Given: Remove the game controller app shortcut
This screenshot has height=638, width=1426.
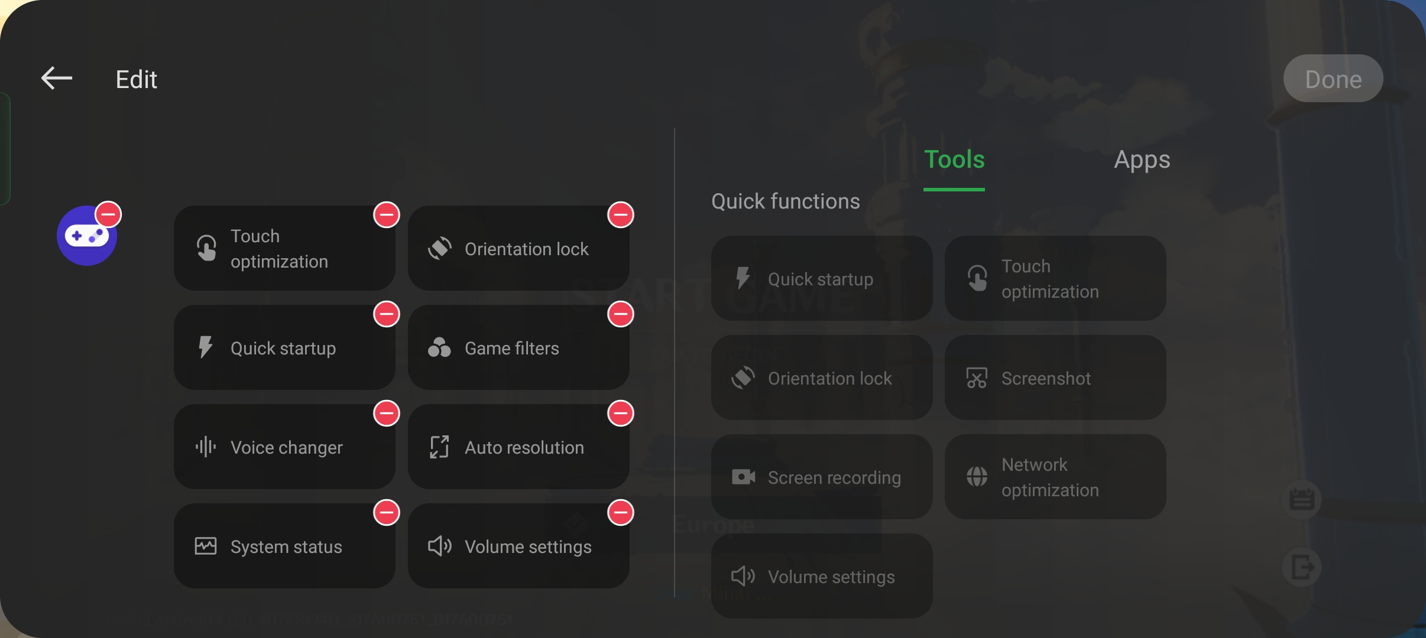Looking at the screenshot, I should [x=109, y=214].
